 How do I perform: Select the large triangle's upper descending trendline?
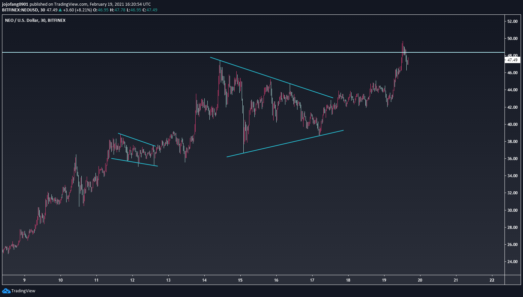pos(272,78)
